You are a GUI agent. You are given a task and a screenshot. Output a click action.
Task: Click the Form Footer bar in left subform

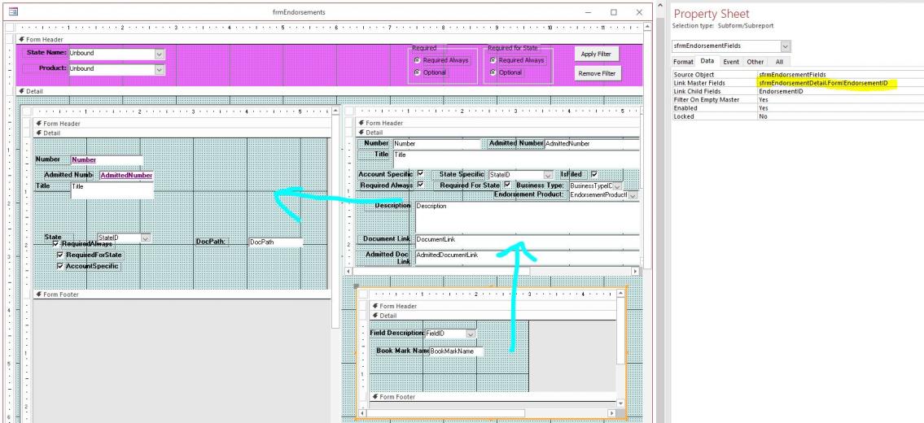pyautogui.click(x=182, y=294)
